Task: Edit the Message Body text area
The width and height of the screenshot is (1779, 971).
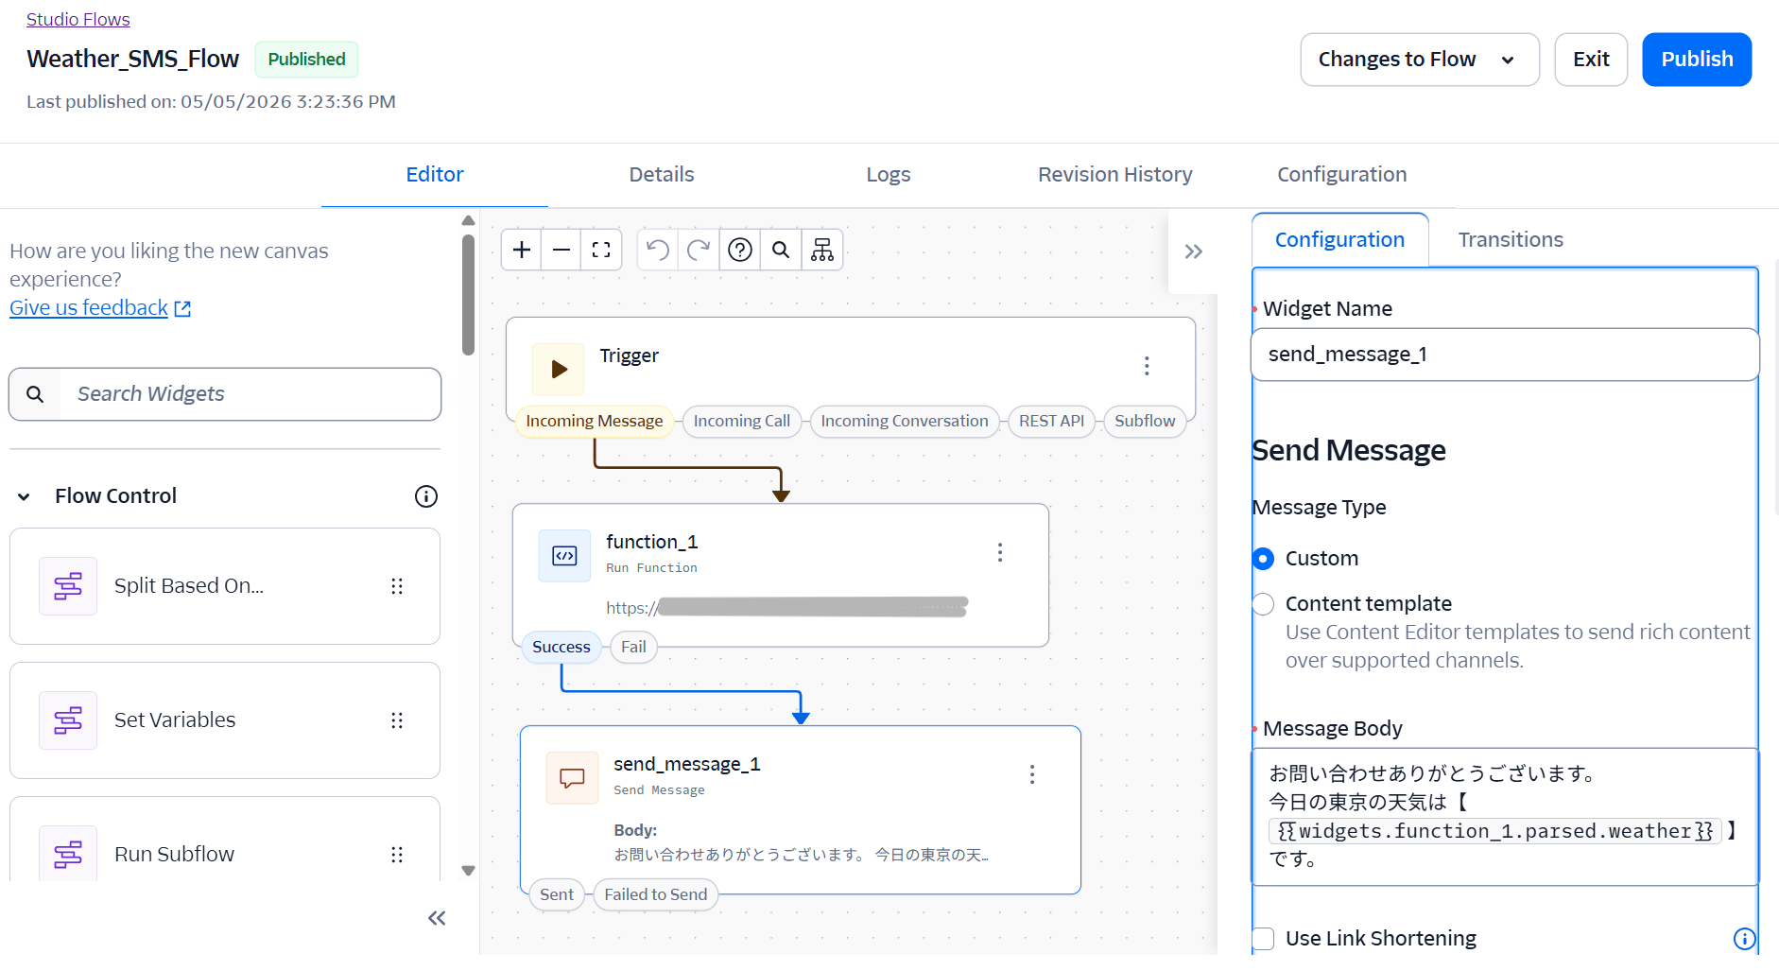Action: pos(1505,817)
